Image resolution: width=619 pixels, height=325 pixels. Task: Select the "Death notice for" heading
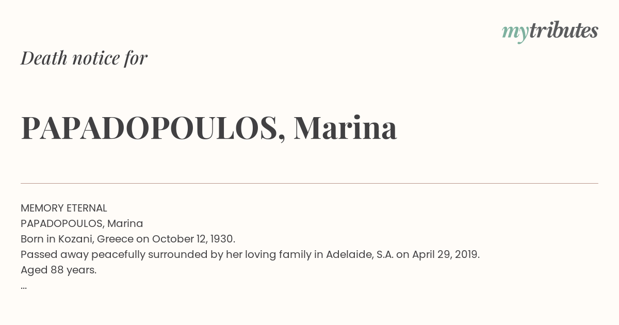84,58
